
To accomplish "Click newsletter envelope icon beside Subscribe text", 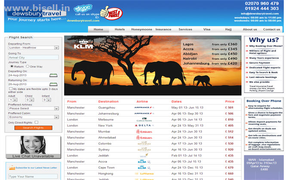I will (x=12, y=168).
